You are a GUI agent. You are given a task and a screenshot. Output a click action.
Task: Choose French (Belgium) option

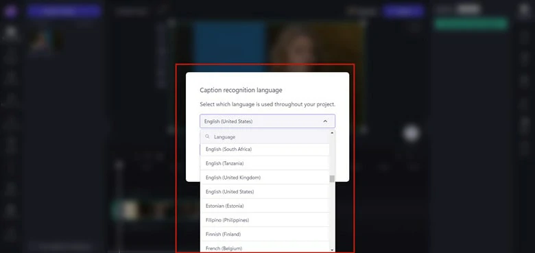(265, 248)
